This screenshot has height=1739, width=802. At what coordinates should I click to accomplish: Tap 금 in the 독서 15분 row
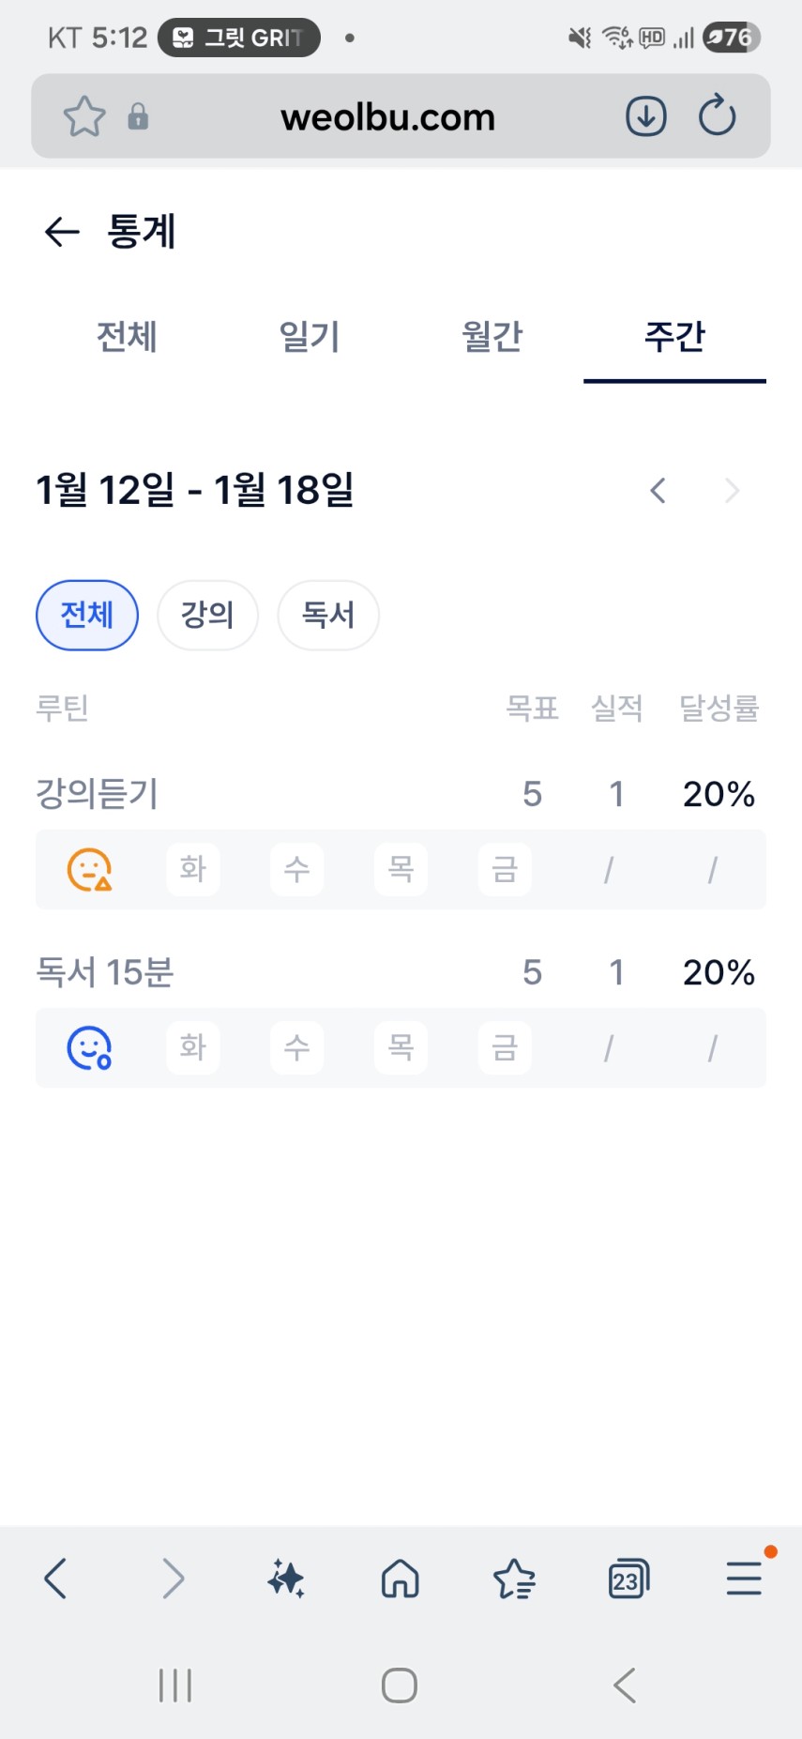click(505, 1047)
